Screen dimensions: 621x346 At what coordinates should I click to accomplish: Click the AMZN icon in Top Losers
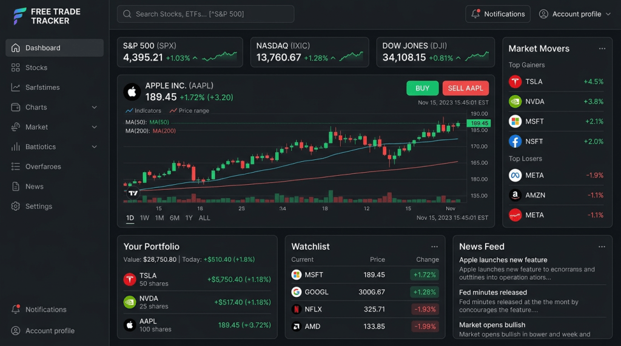click(x=515, y=195)
